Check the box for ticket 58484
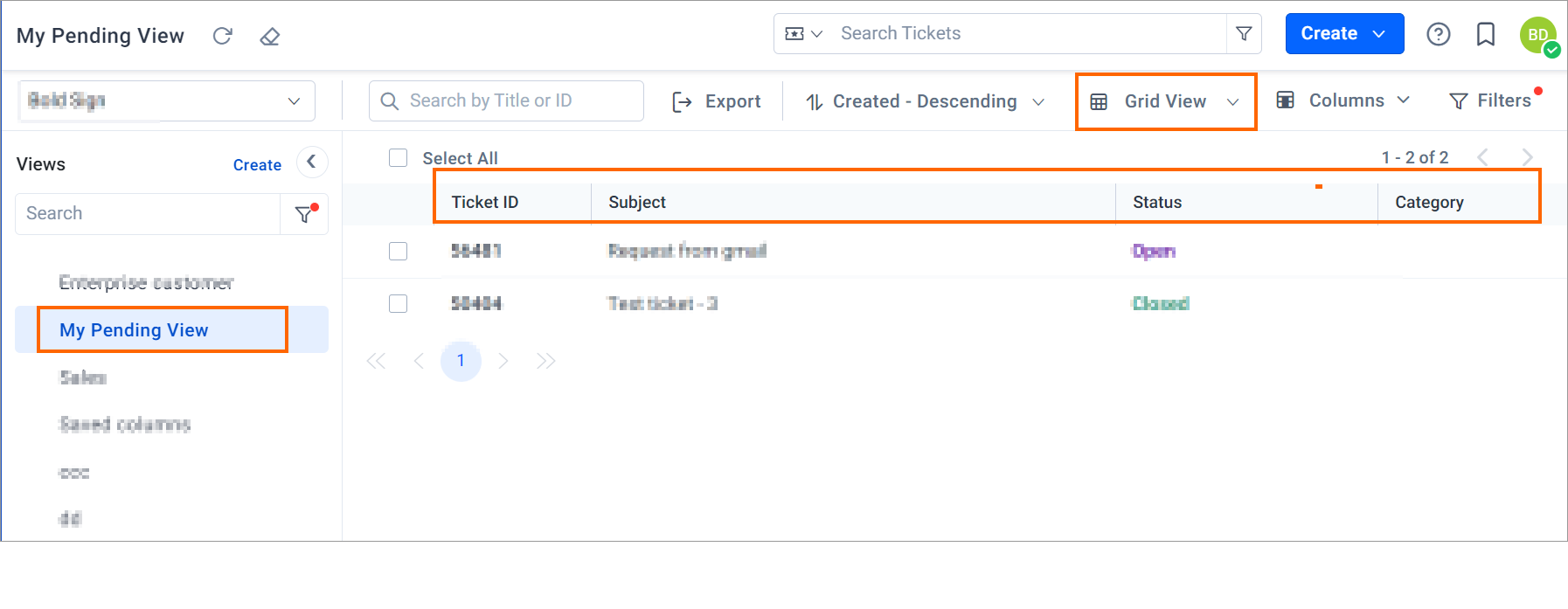The height and width of the screenshot is (609, 1568). 398,303
